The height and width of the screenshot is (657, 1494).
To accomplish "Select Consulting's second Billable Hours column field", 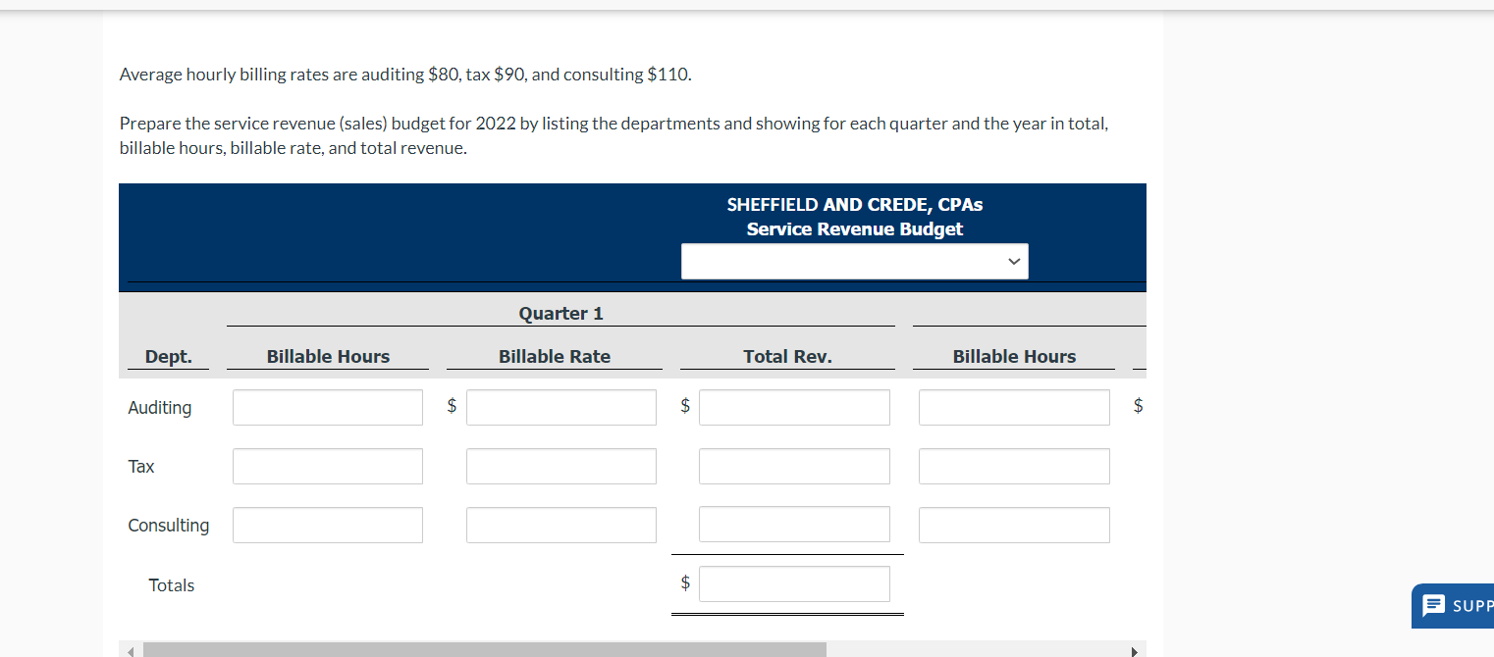I will pyautogui.click(x=1014, y=525).
